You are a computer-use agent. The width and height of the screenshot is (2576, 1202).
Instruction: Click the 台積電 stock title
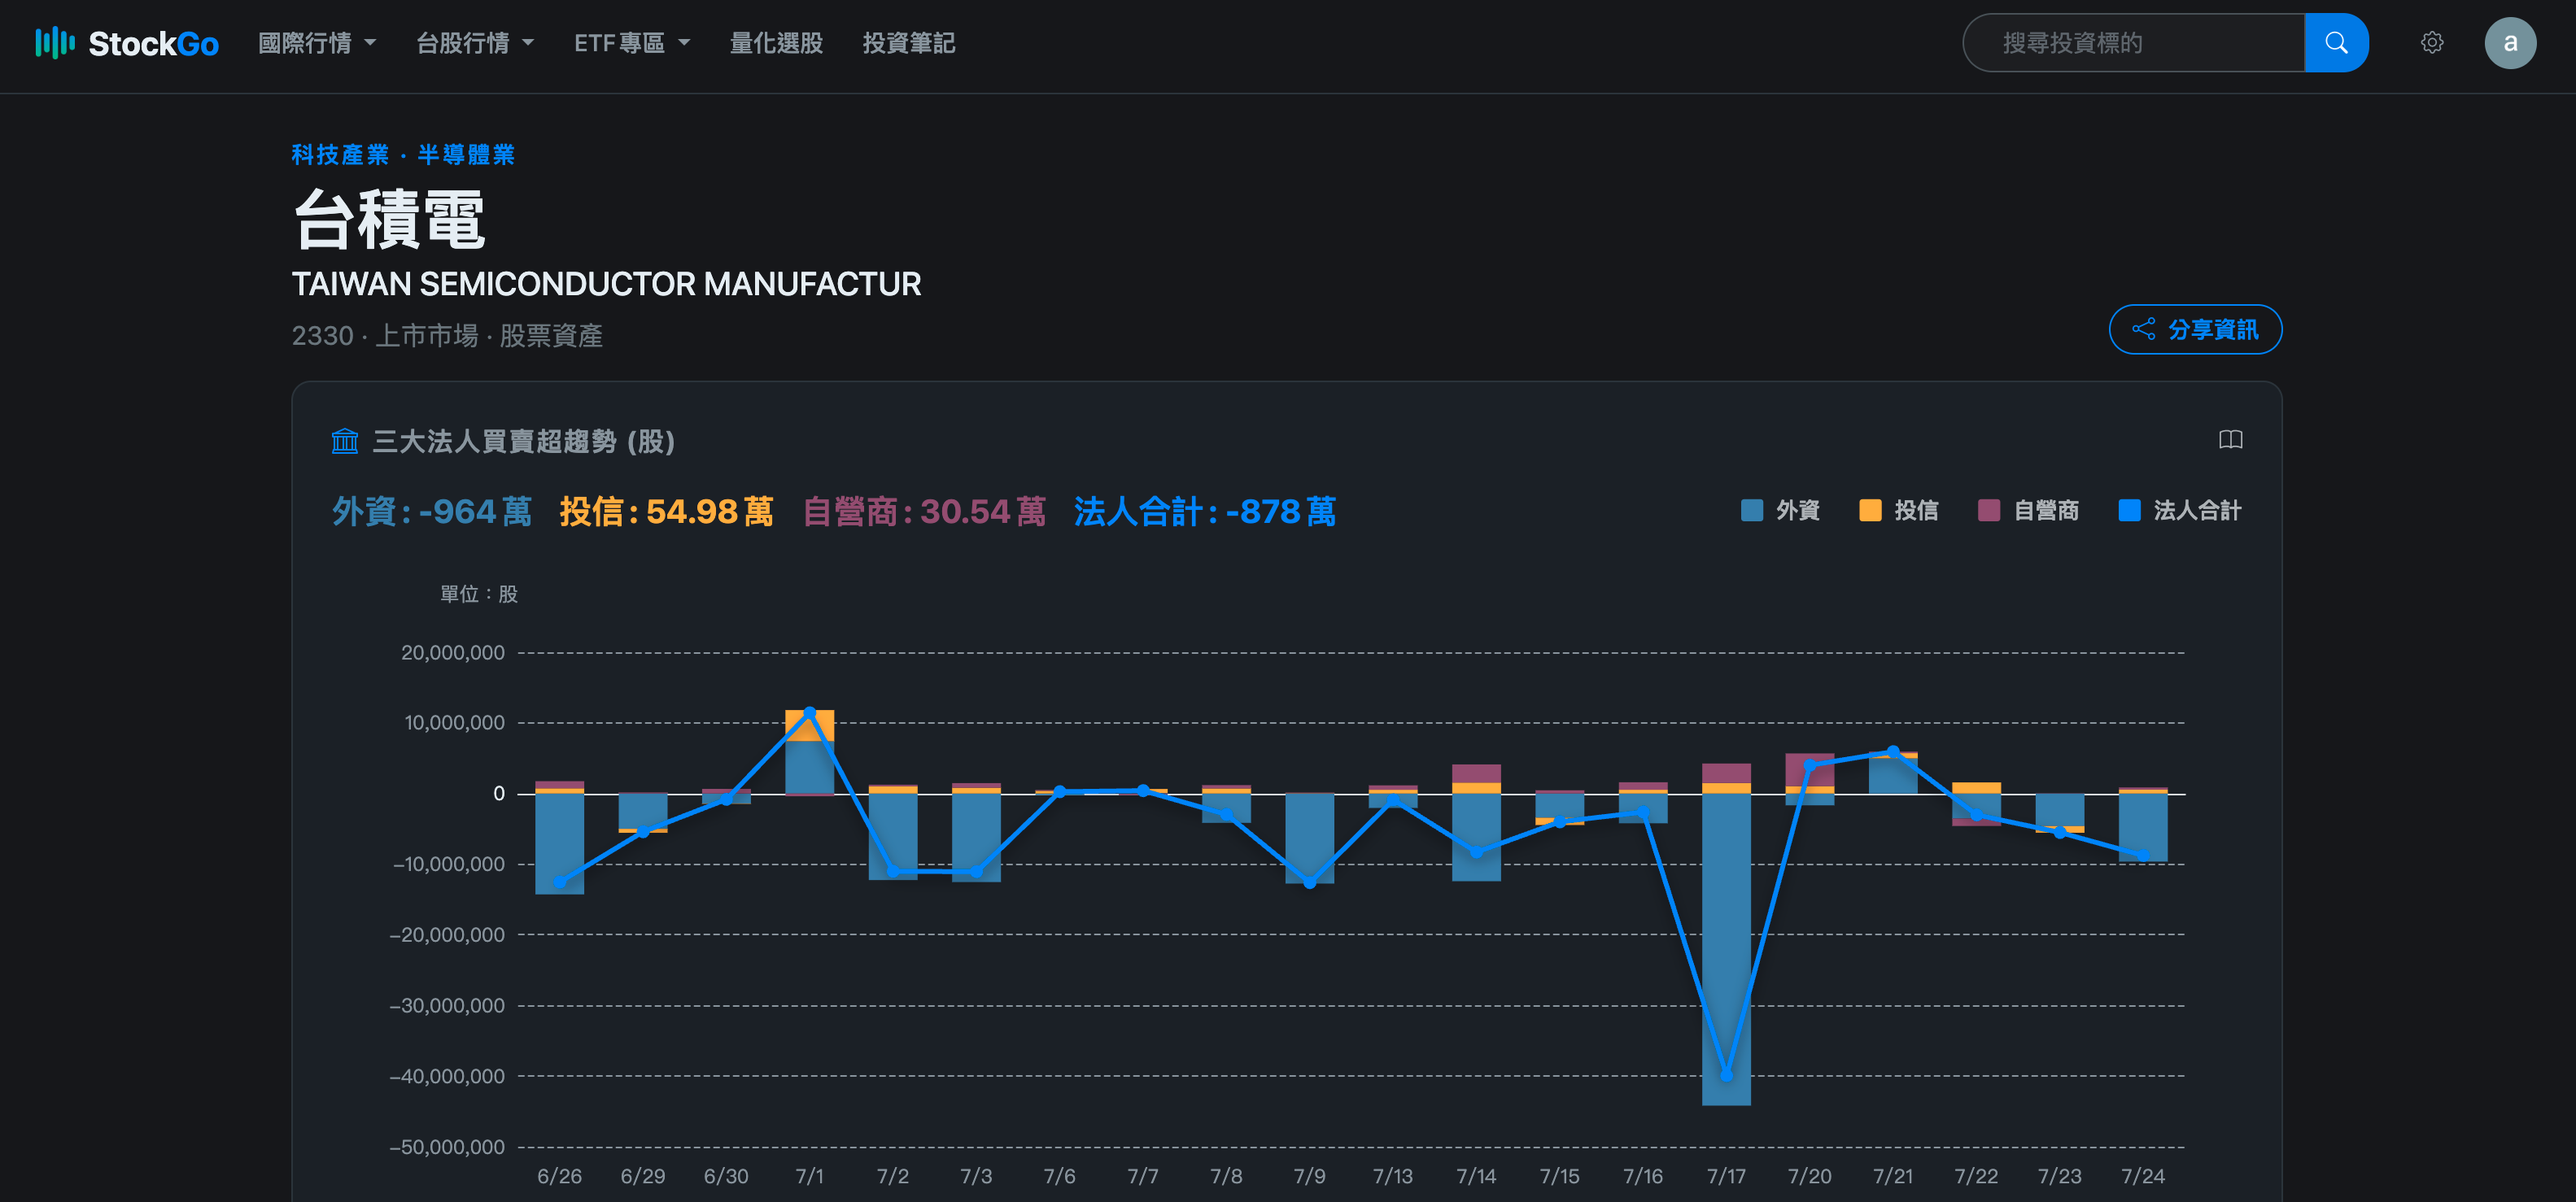389,220
